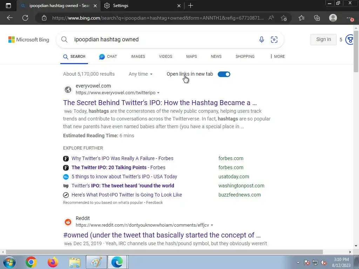
Task: Open site info lock icon
Action: pos(44,18)
